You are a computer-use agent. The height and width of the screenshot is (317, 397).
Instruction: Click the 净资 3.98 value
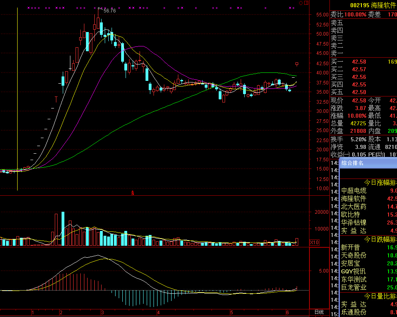coord(361,147)
